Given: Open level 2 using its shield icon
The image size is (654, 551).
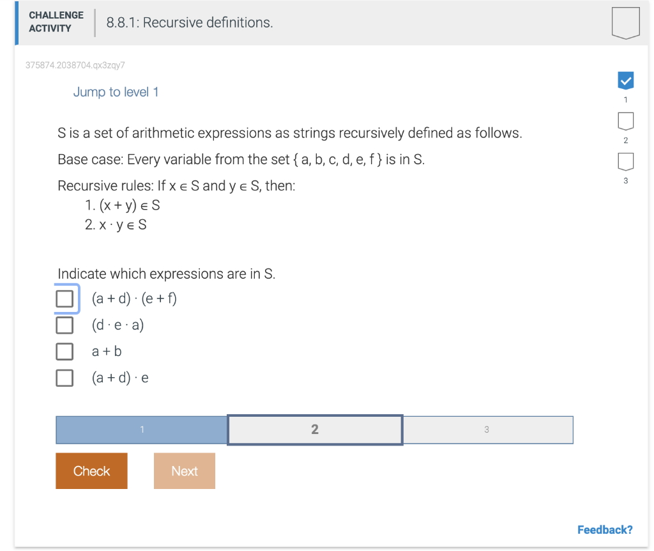Looking at the screenshot, I should pos(625,121).
